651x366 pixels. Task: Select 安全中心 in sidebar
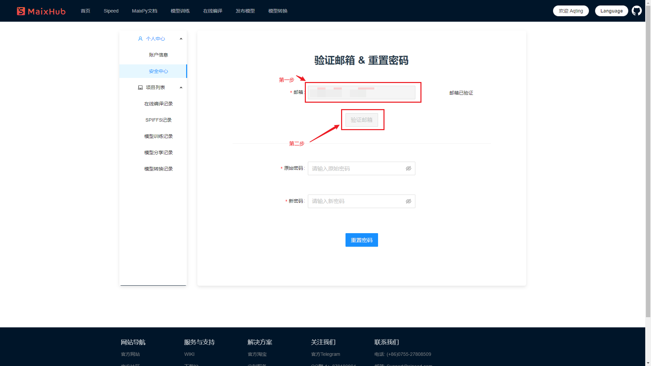(x=153, y=71)
